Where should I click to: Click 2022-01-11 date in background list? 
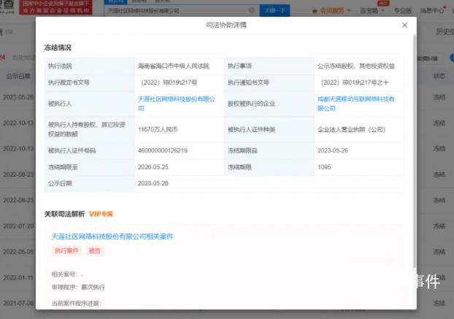(x=18, y=277)
